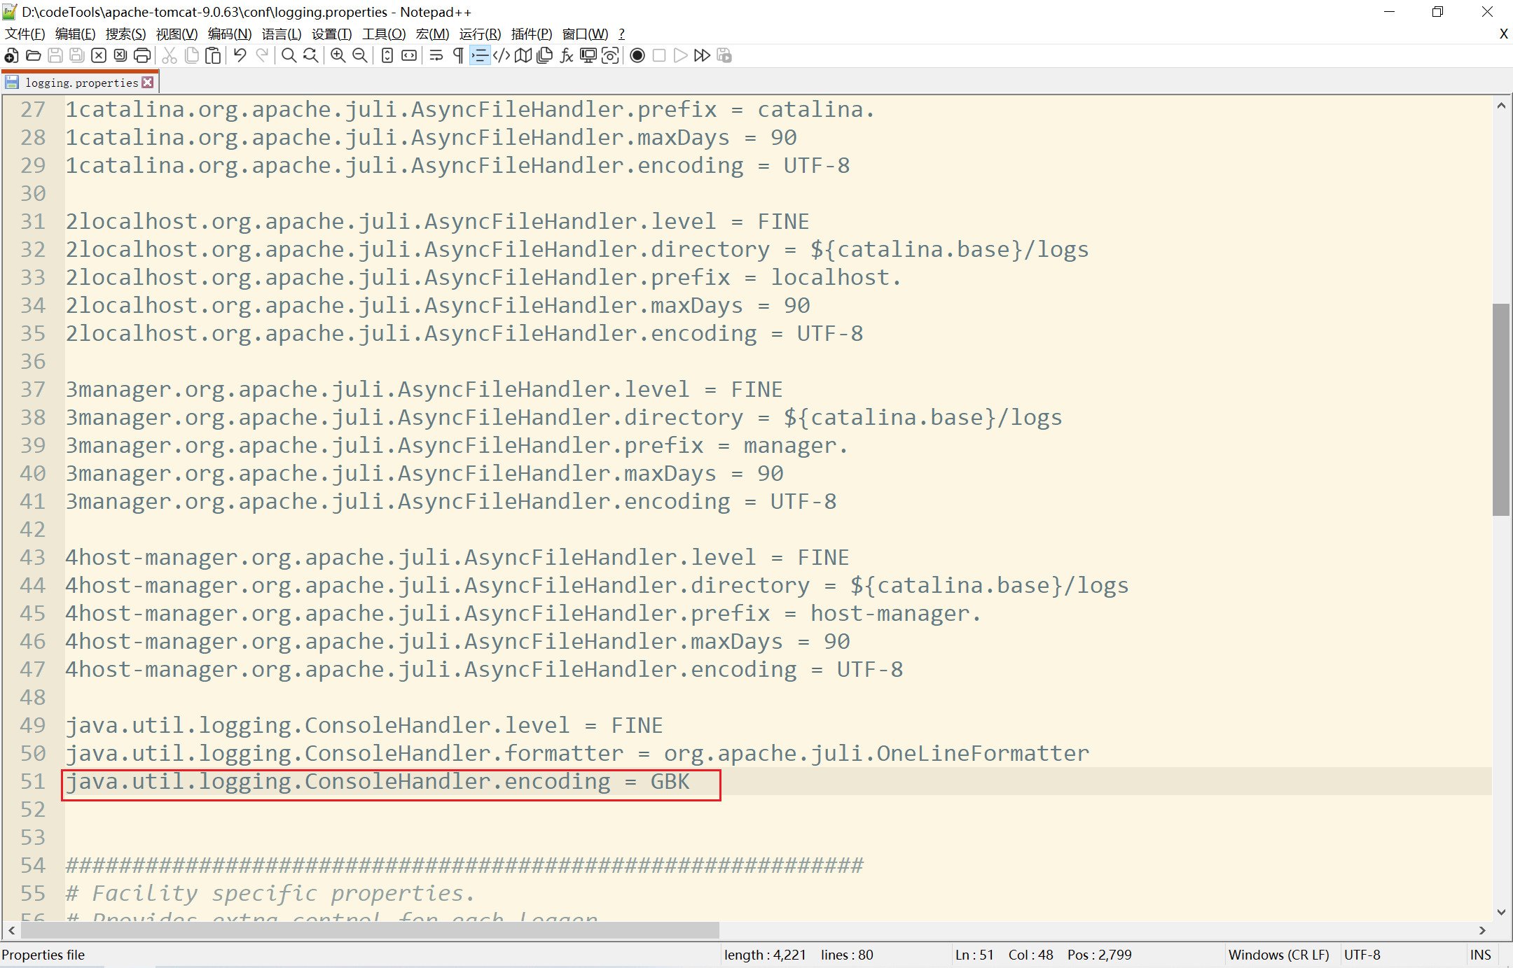Open Replace dialog toolbar icon

(310, 56)
